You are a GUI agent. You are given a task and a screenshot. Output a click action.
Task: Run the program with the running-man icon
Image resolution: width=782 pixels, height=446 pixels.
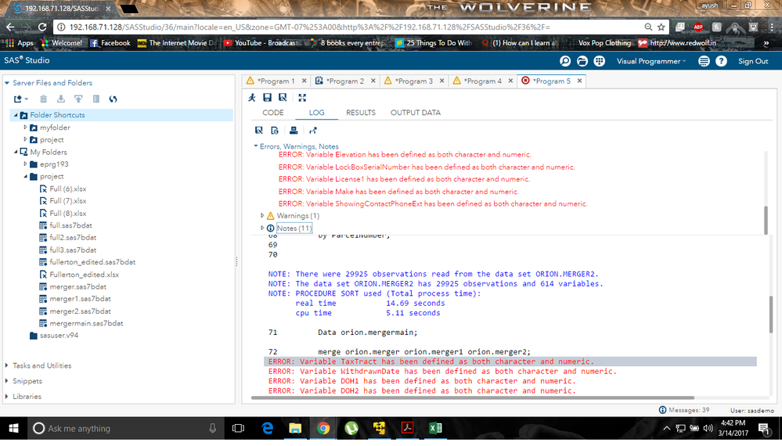(252, 98)
